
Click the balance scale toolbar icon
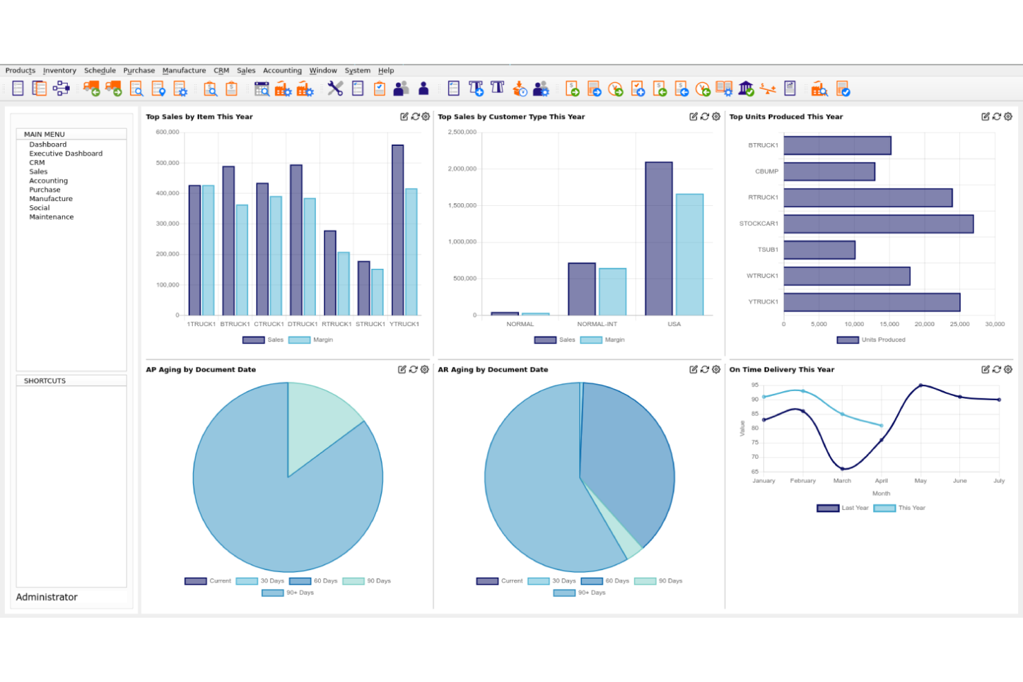[x=769, y=88]
